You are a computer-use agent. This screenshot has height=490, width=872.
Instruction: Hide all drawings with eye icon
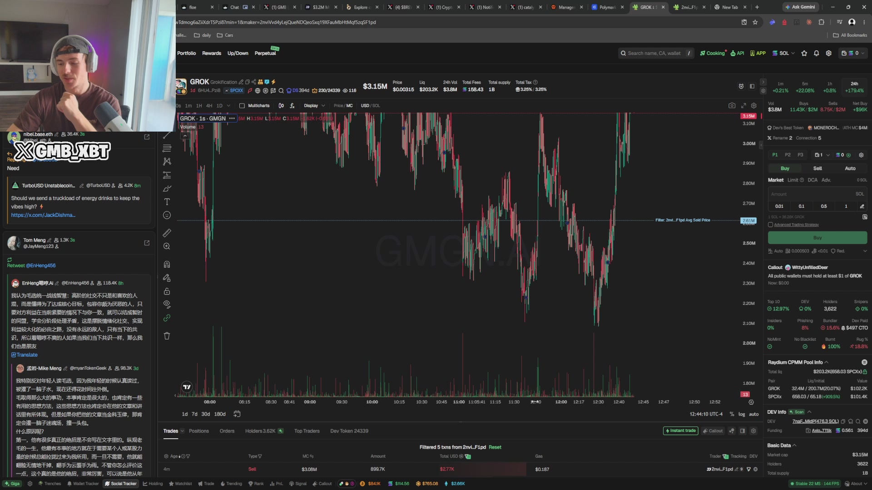(x=167, y=304)
